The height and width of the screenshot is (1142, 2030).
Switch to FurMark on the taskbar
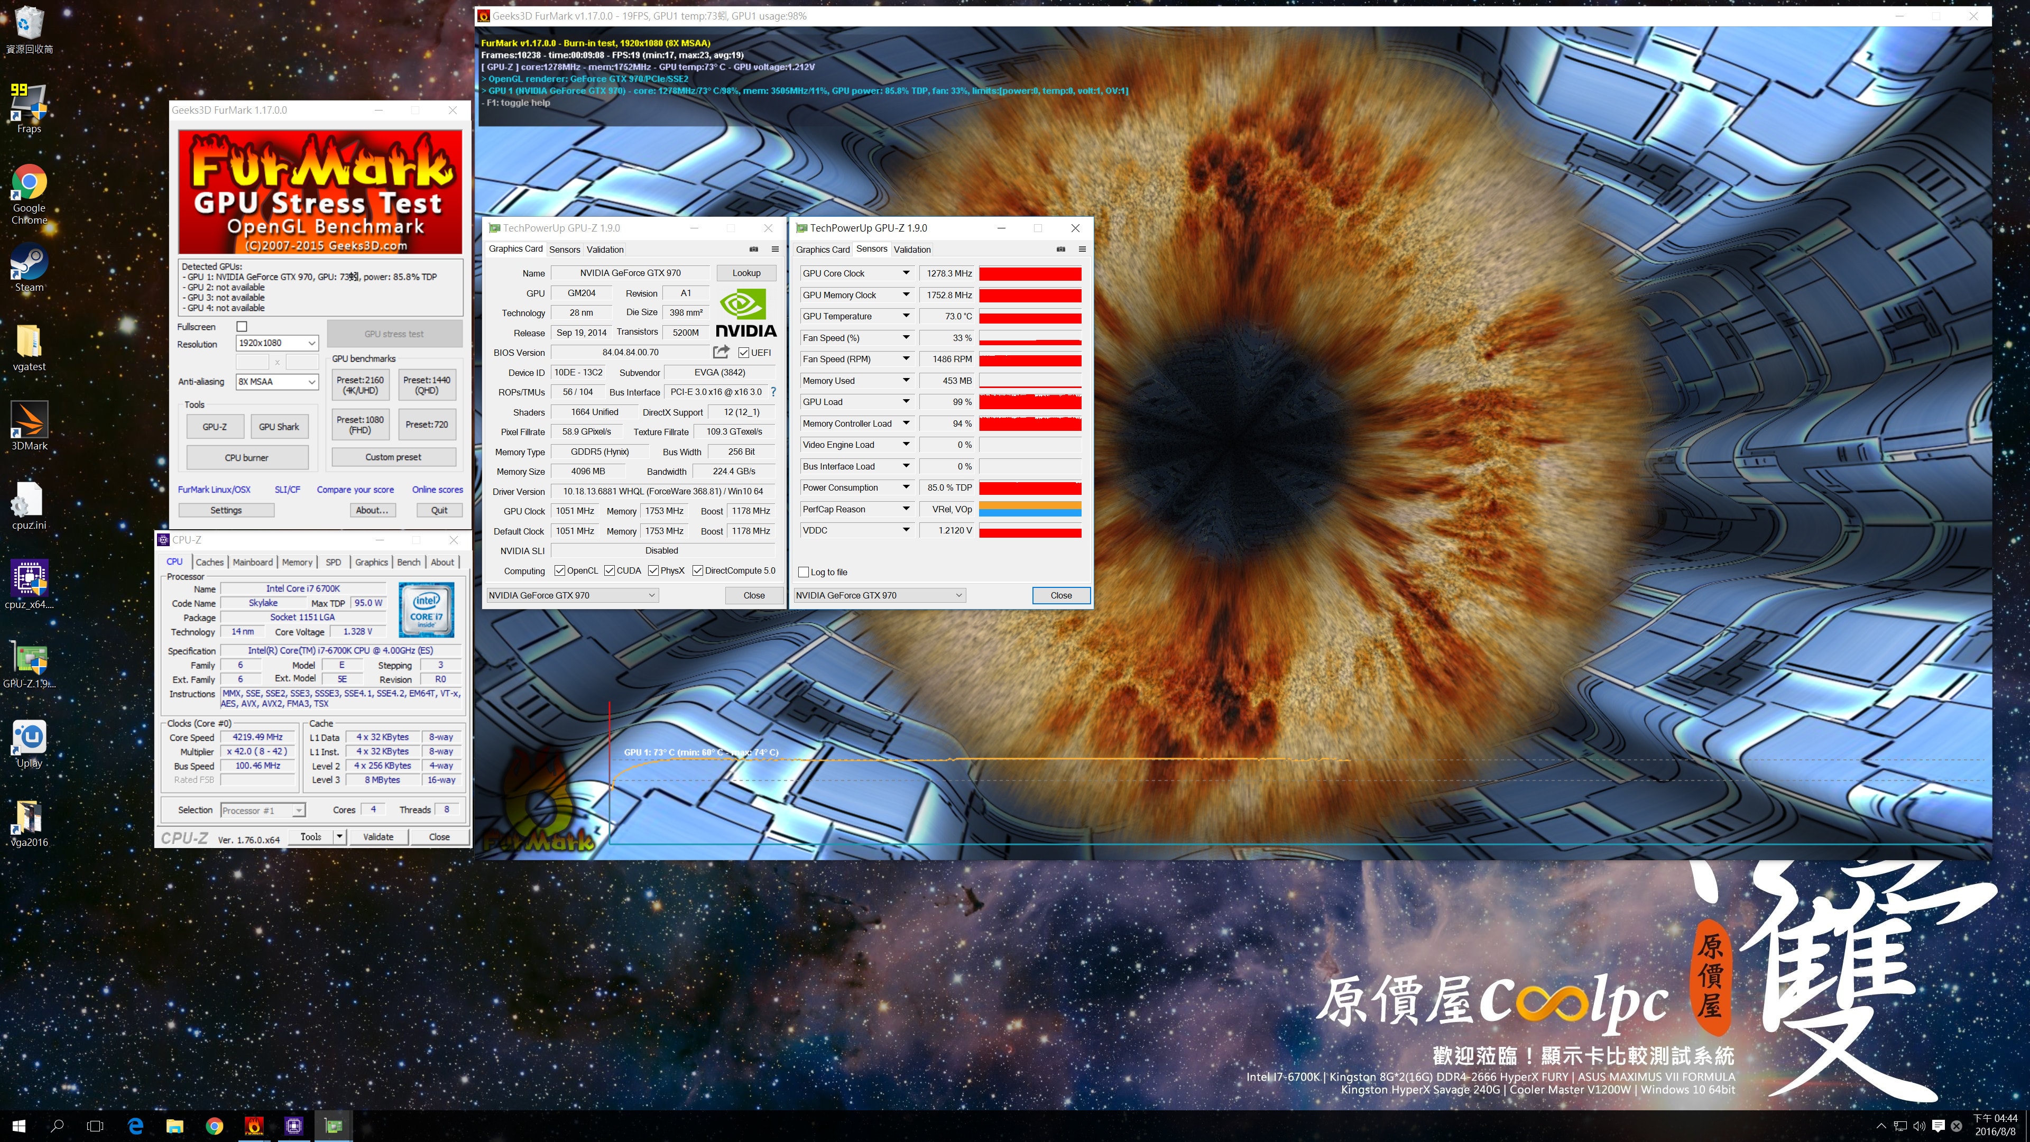click(254, 1126)
